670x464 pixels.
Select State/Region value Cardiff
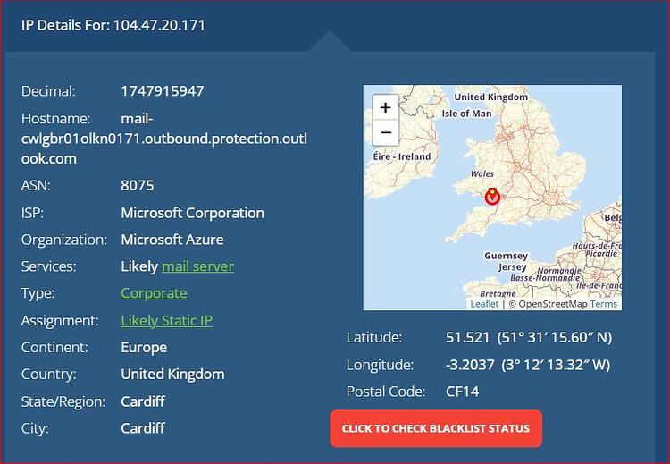tap(143, 401)
